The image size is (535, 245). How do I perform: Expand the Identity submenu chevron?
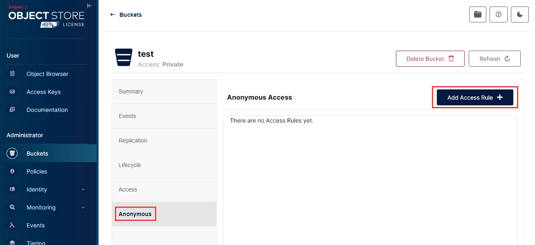pos(83,189)
